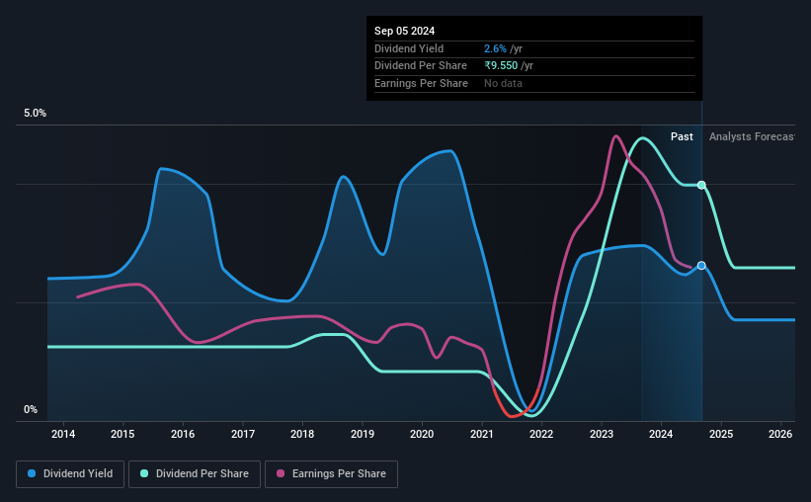
Task: Click the blue Dividend Yield legend dot
Action: [x=32, y=473]
